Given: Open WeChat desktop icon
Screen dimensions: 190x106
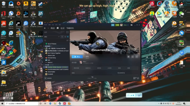Looking at the screenshot, I should (181, 14).
